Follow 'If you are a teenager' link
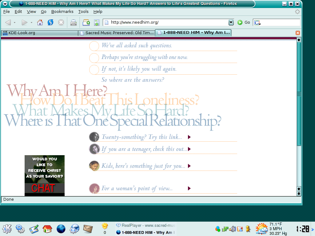Viewport: 315px width, 236px height. [x=144, y=149]
